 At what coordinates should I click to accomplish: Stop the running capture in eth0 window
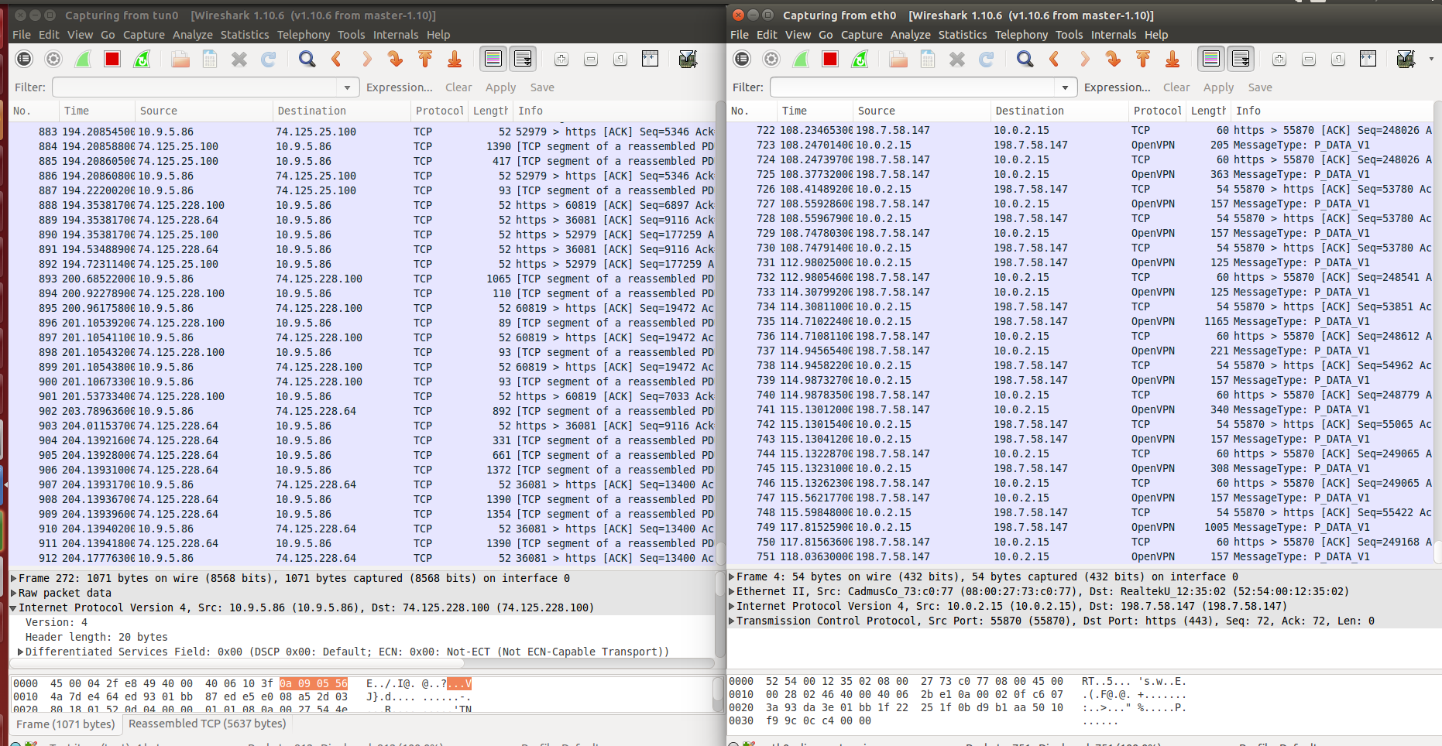pyautogui.click(x=830, y=59)
